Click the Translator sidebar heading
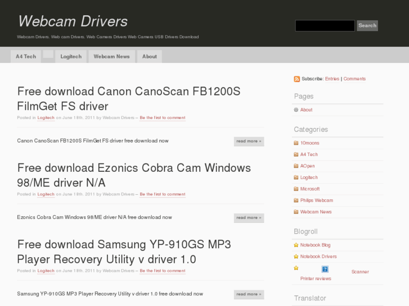The height and width of the screenshot is (306, 409). 310,298
